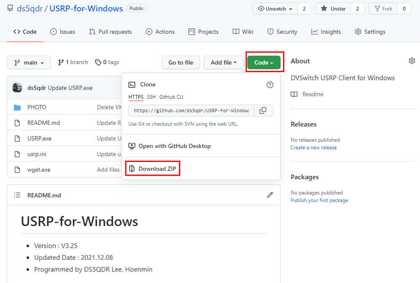The width and height of the screenshot is (420, 283).
Task: Click the ds5qdr owner link
Action: (30, 8)
